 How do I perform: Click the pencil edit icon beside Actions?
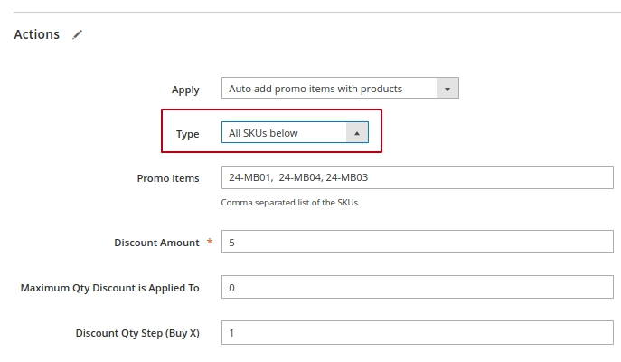[78, 34]
